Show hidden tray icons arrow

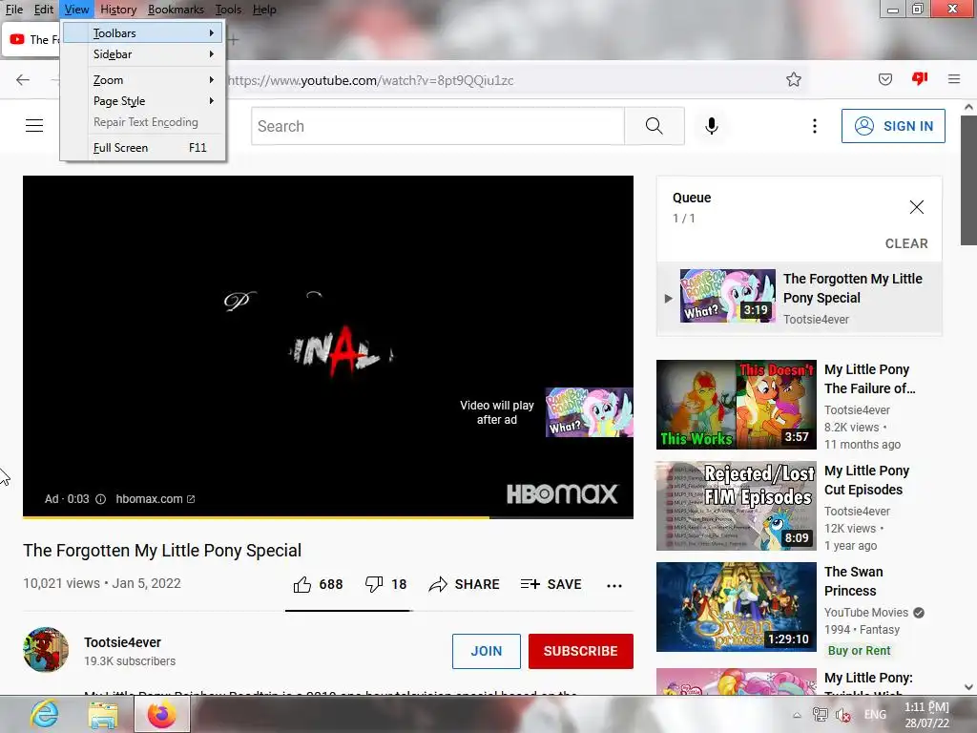click(x=797, y=716)
